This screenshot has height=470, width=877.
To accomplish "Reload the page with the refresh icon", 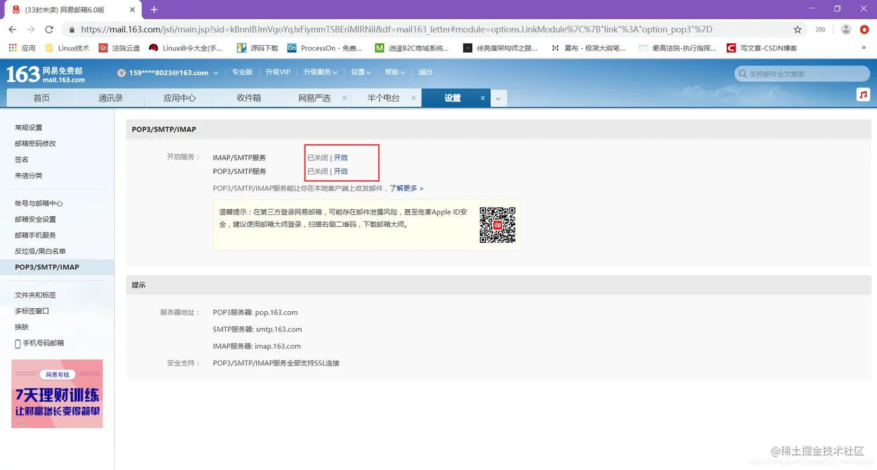I will point(49,30).
